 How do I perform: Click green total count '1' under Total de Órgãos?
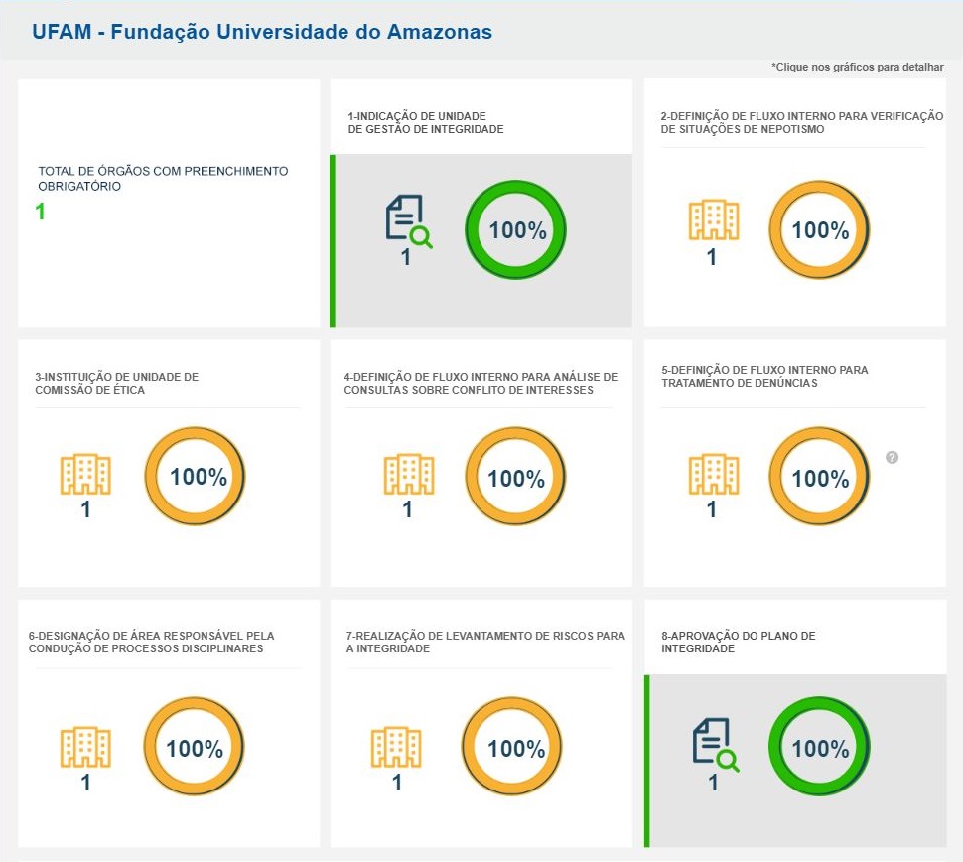point(41,212)
